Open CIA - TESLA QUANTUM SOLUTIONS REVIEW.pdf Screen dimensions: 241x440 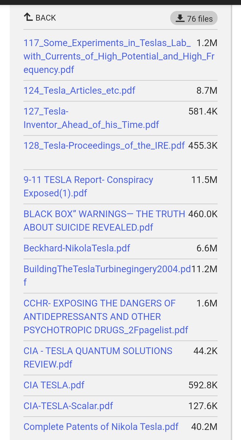(x=98, y=357)
